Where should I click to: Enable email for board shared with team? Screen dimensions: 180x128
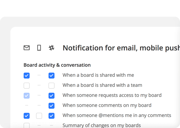point(27,86)
